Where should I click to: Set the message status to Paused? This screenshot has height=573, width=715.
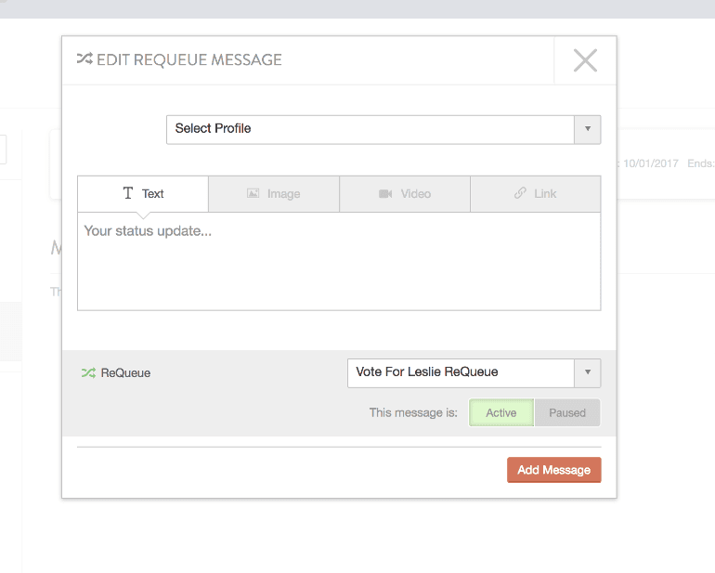[567, 413]
